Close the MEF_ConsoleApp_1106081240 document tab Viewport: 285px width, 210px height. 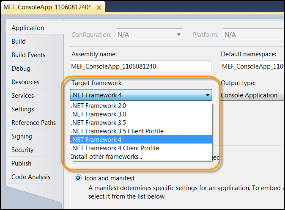(99, 8)
